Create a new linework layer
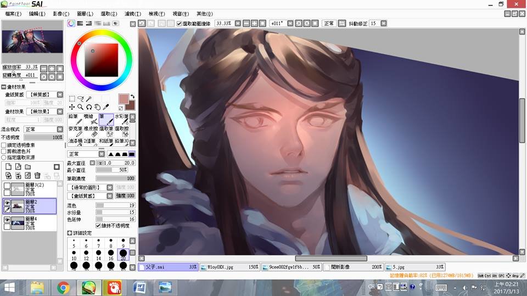The width and height of the screenshot is (527, 296). 18,166
